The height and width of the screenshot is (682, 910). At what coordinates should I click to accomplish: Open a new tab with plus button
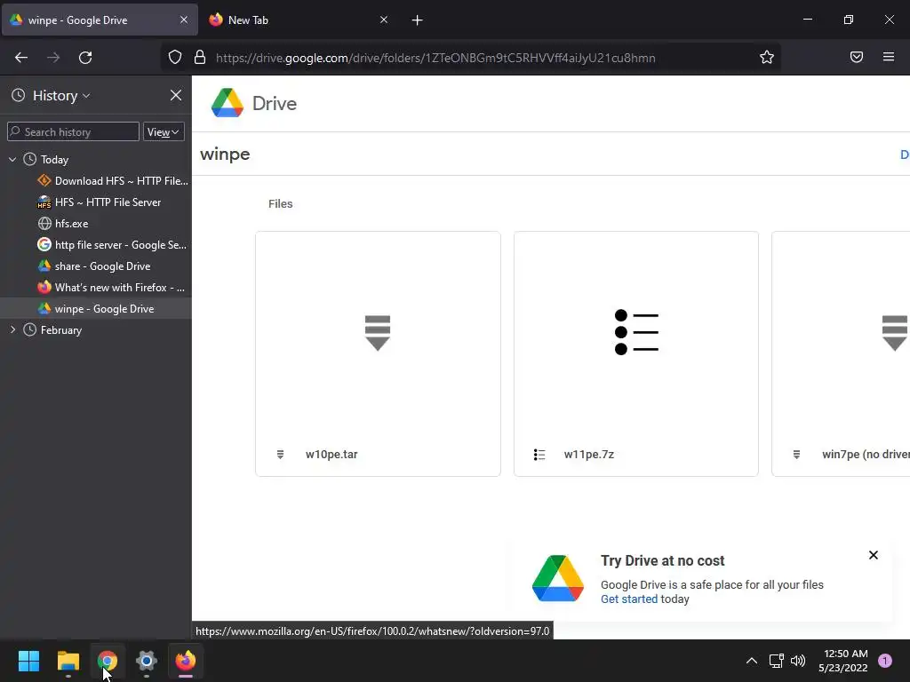click(x=418, y=20)
